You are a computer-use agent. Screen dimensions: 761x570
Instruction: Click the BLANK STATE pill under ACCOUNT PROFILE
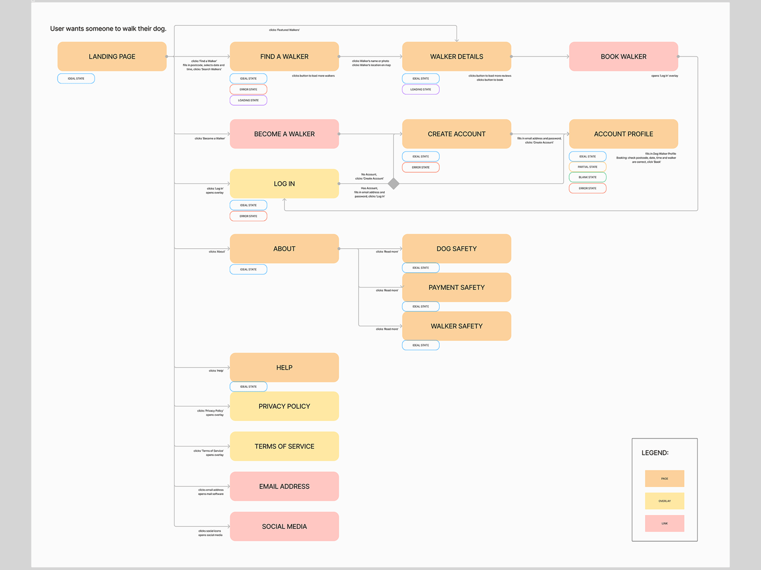(587, 177)
